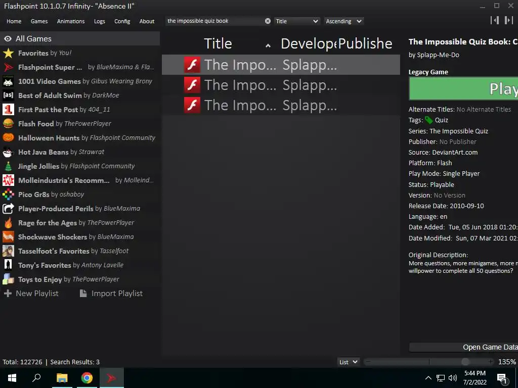
Task: Select the second The Impo... game row
Action: (x=281, y=85)
